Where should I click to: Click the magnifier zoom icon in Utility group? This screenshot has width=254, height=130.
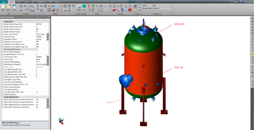pyautogui.click(x=101, y=6)
